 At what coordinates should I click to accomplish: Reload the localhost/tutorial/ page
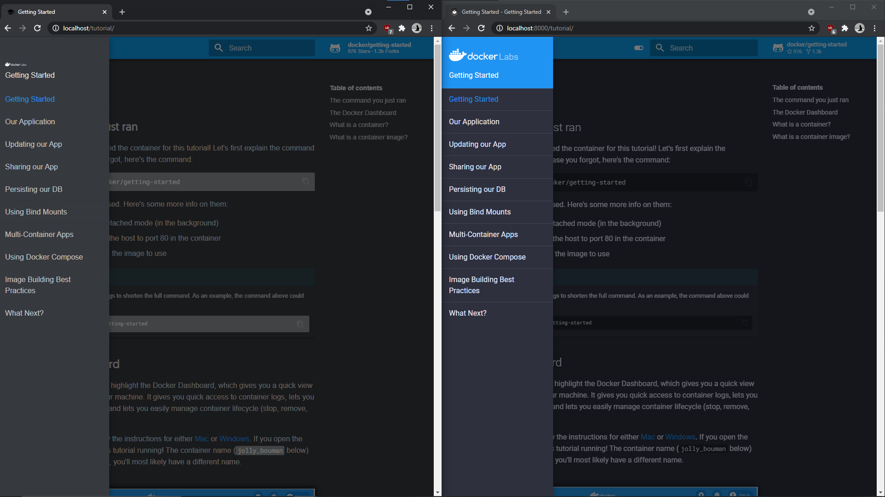[37, 29]
